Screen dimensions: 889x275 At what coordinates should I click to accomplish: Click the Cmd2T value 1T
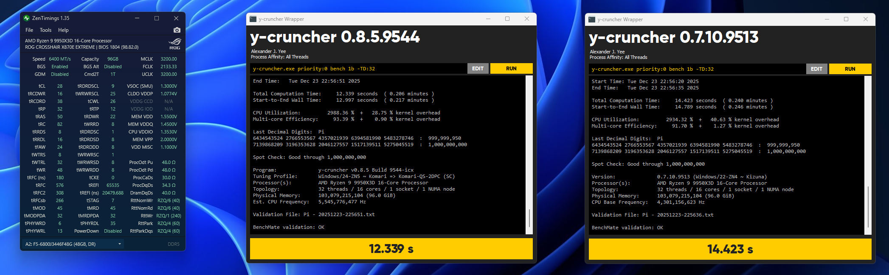click(x=113, y=74)
